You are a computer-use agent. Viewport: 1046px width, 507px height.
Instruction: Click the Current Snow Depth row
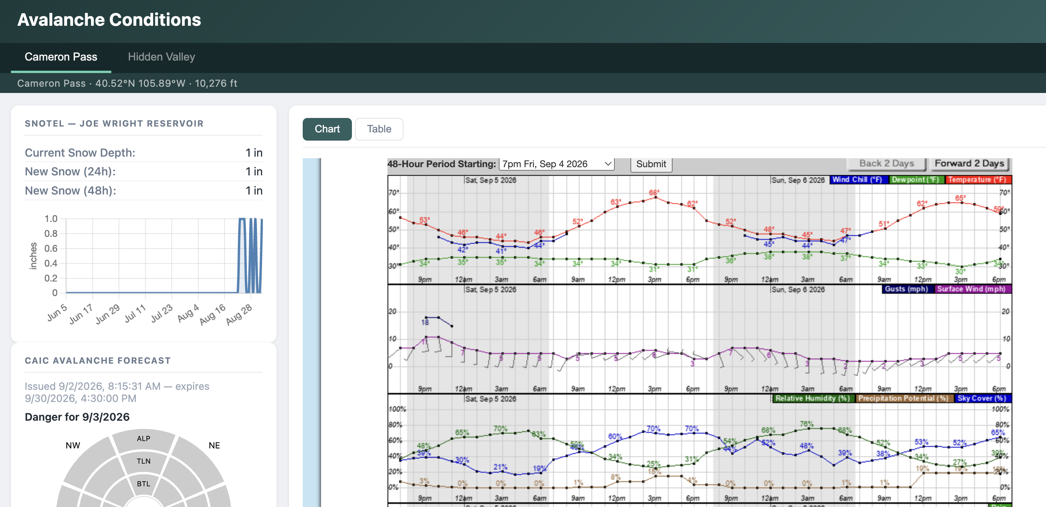pyautogui.click(x=143, y=153)
